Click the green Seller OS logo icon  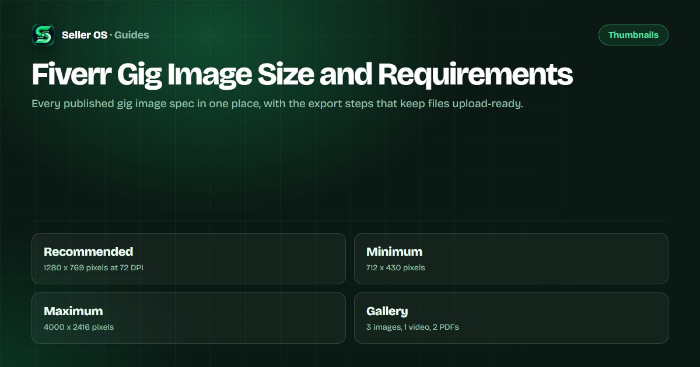(x=43, y=35)
